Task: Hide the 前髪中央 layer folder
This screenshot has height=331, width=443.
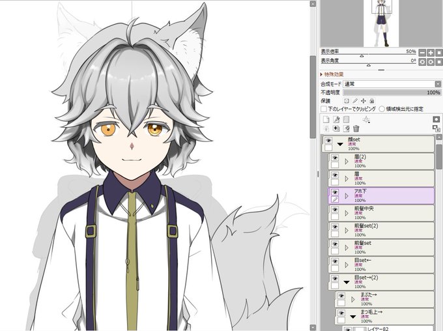Action: click(335, 209)
